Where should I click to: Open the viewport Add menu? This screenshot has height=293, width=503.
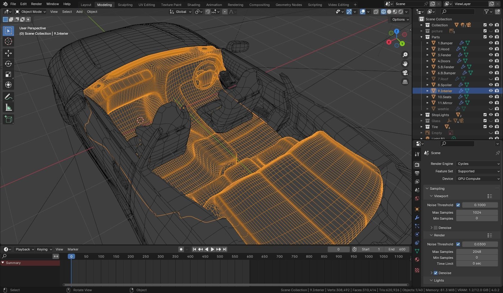click(x=79, y=12)
